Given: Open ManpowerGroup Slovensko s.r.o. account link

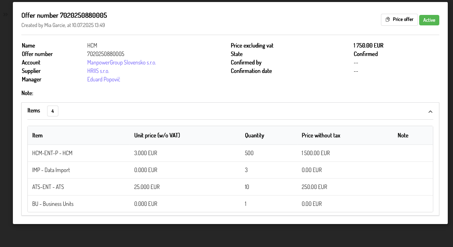Looking at the screenshot, I should point(121,62).
